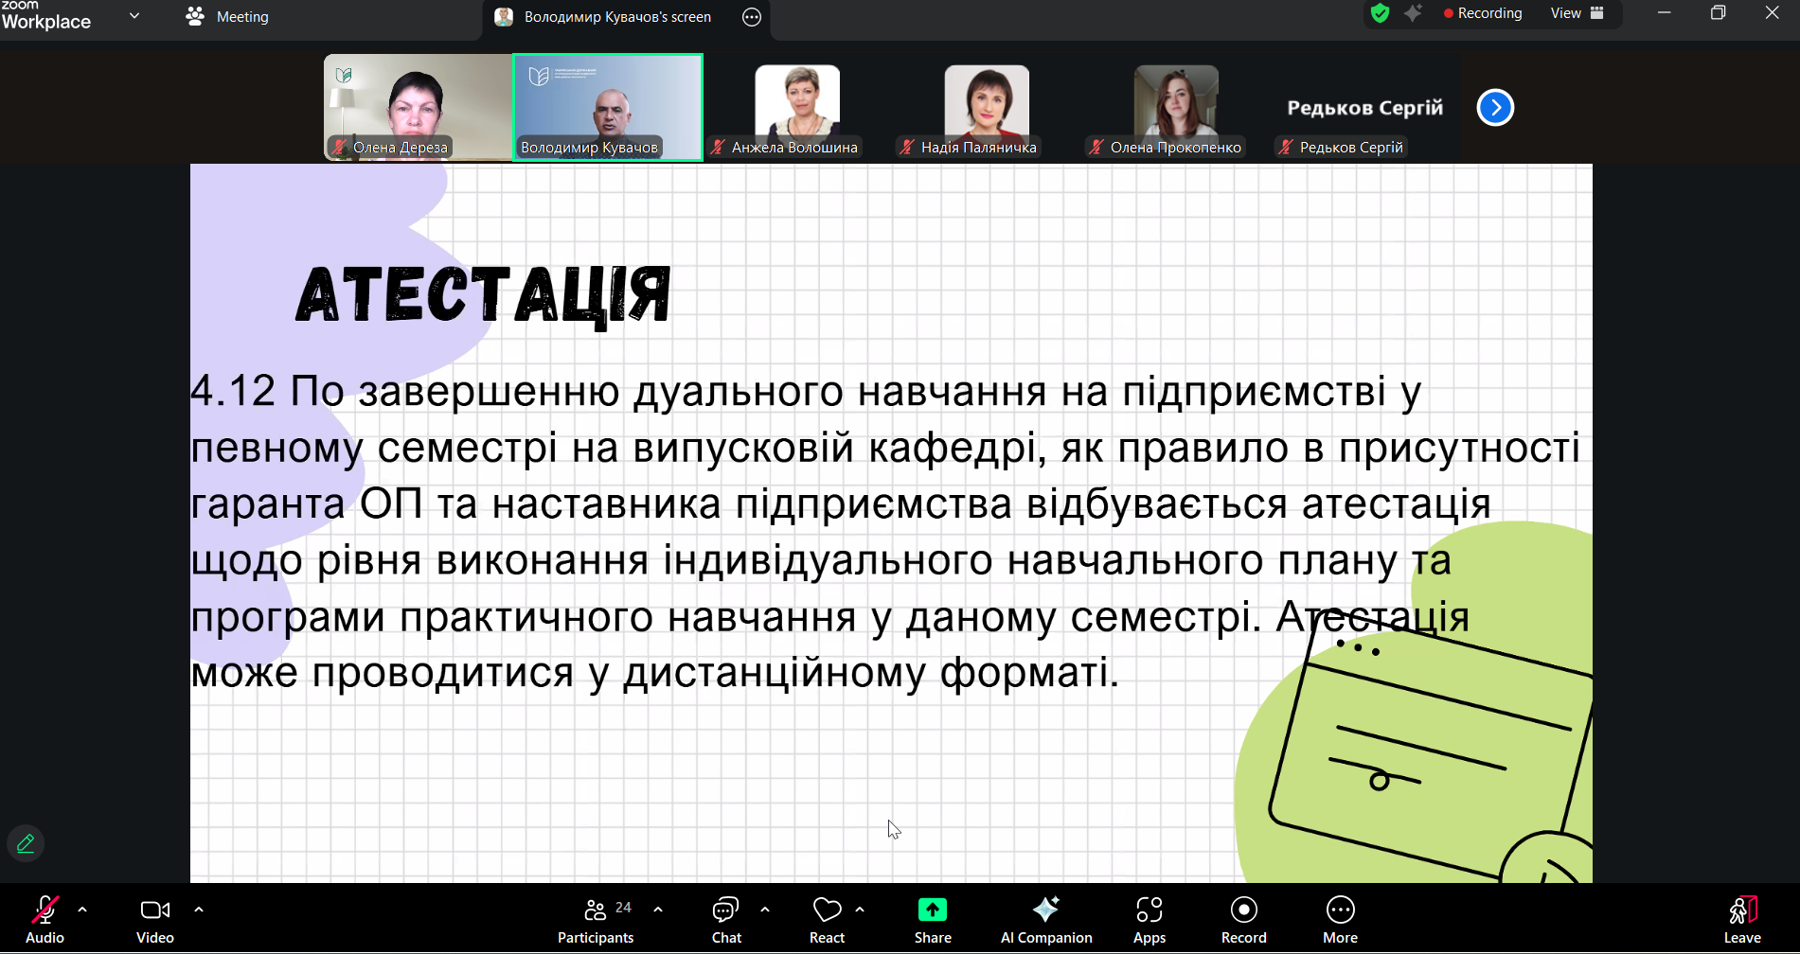Viewport: 1800px width, 954px height.
Task: Click the AI Companion sparkle in title bar
Action: 1413,13
